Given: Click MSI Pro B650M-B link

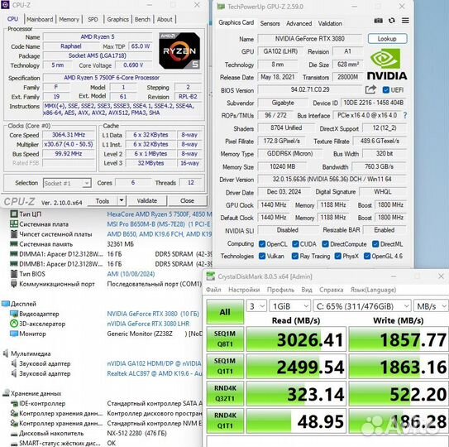Looking at the screenshot, I should 159,224.
